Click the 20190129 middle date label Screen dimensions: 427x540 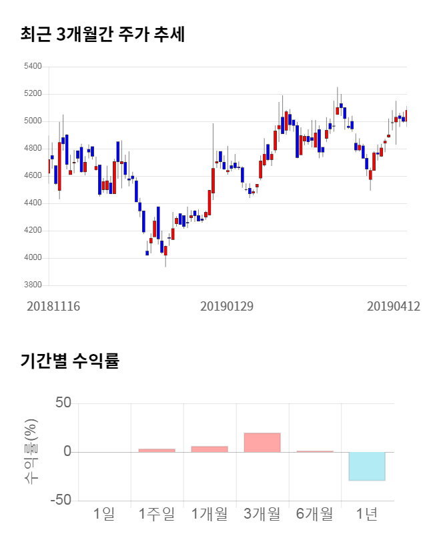coord(227,306)
